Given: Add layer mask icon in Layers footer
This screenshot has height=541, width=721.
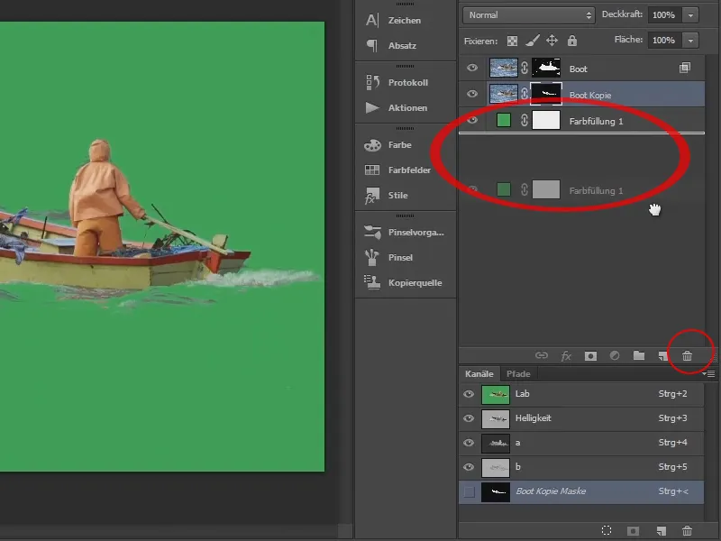Looking at the screenshot, I should (x=590, y=355).
